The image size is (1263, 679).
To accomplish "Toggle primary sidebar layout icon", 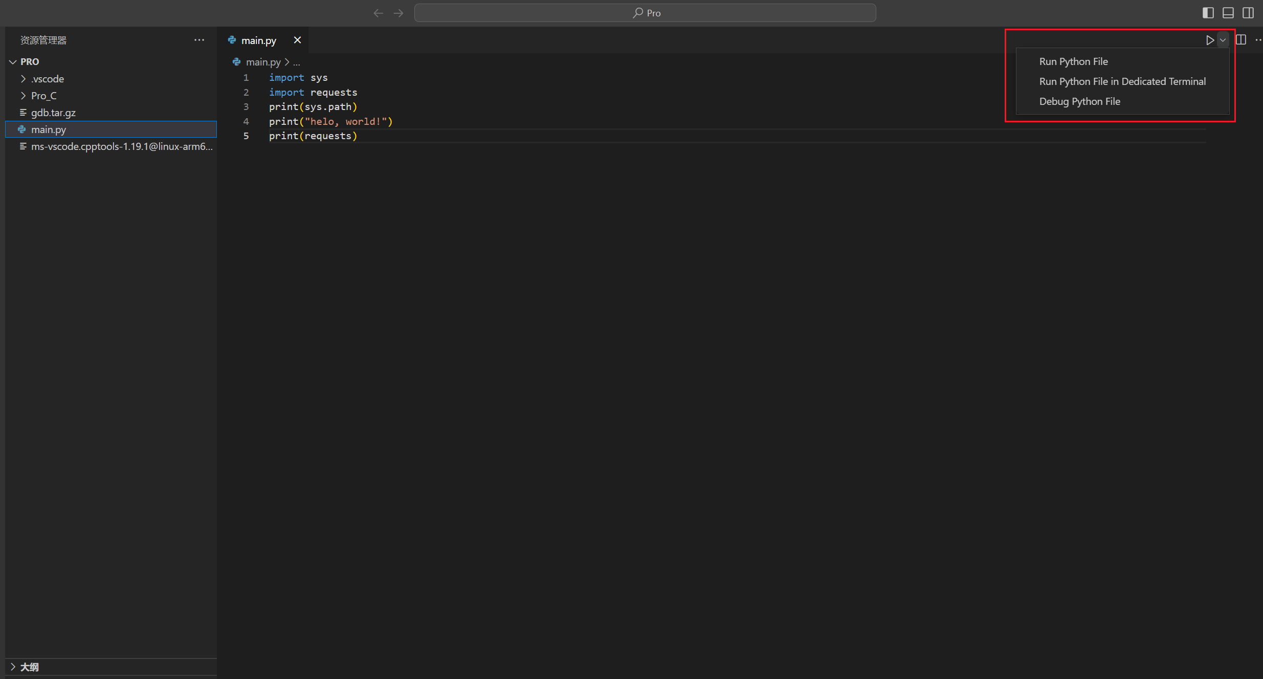I will 1208,13.
